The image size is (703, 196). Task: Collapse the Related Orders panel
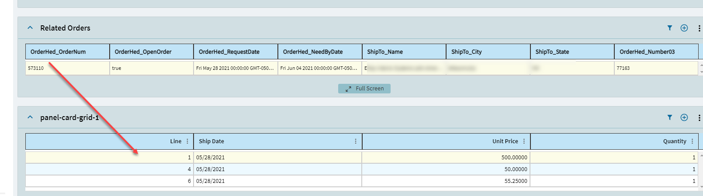click(x=30, y=28)
